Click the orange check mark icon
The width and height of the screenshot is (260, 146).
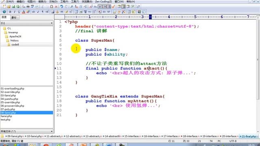point(113,6)
